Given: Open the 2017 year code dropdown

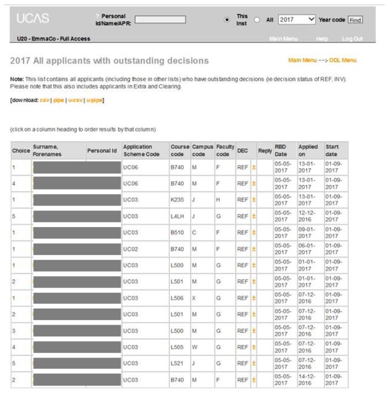Looking at the screenshot, I should [x=297, y=20].
